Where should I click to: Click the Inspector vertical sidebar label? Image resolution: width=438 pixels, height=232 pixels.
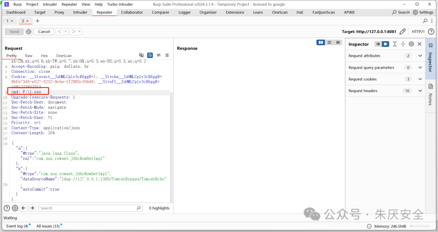pyautogui.click(x=430, y=62)
